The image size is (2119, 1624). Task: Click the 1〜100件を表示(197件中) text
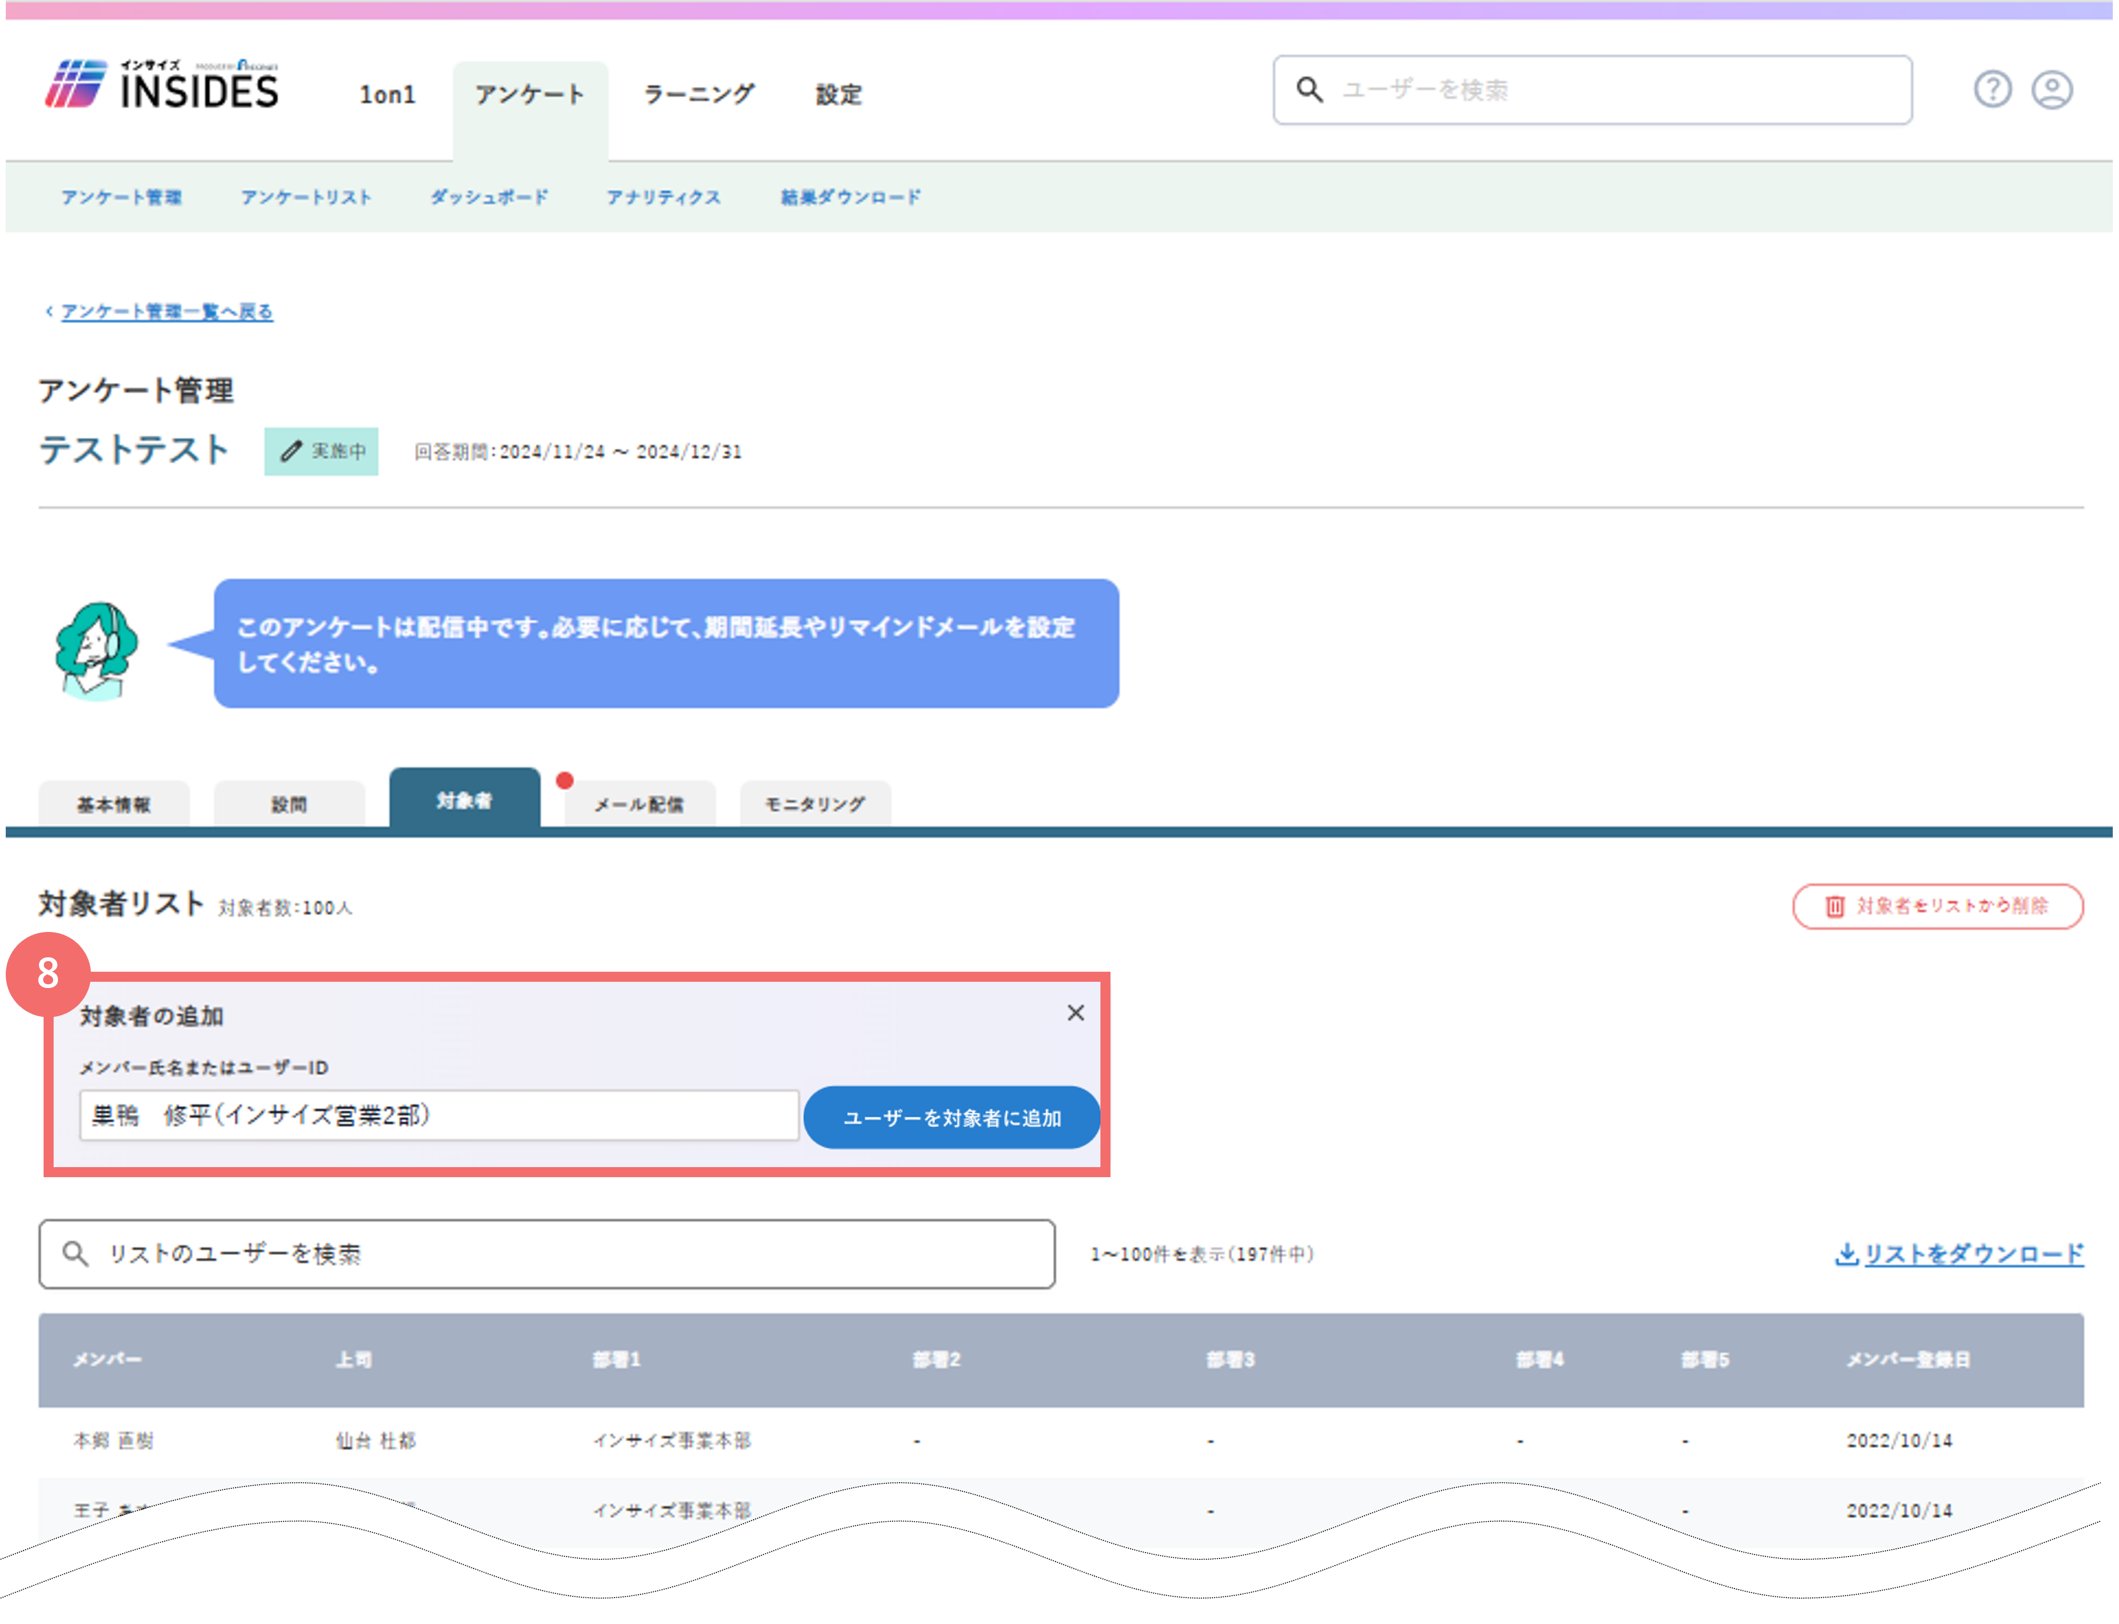click(1201, 1254)
